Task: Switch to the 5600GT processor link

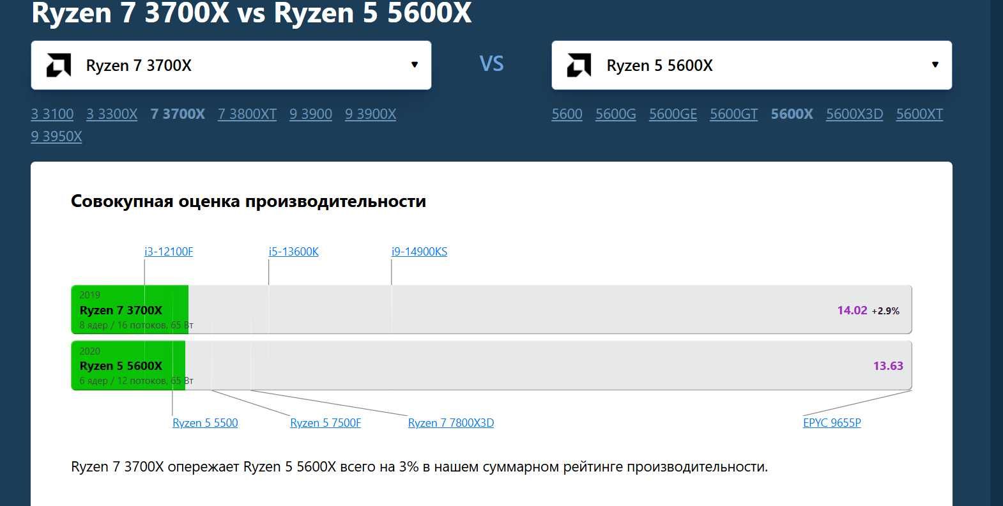Action: 733,114
